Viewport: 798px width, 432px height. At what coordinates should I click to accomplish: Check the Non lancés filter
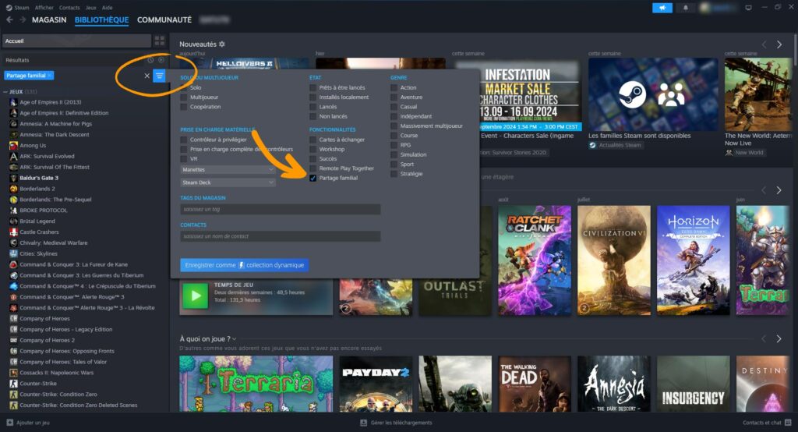coord(313,117)
